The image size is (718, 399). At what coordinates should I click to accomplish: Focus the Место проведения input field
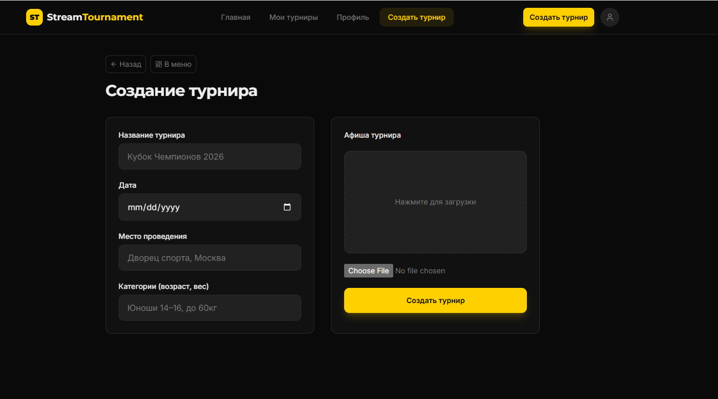point(210,258)
